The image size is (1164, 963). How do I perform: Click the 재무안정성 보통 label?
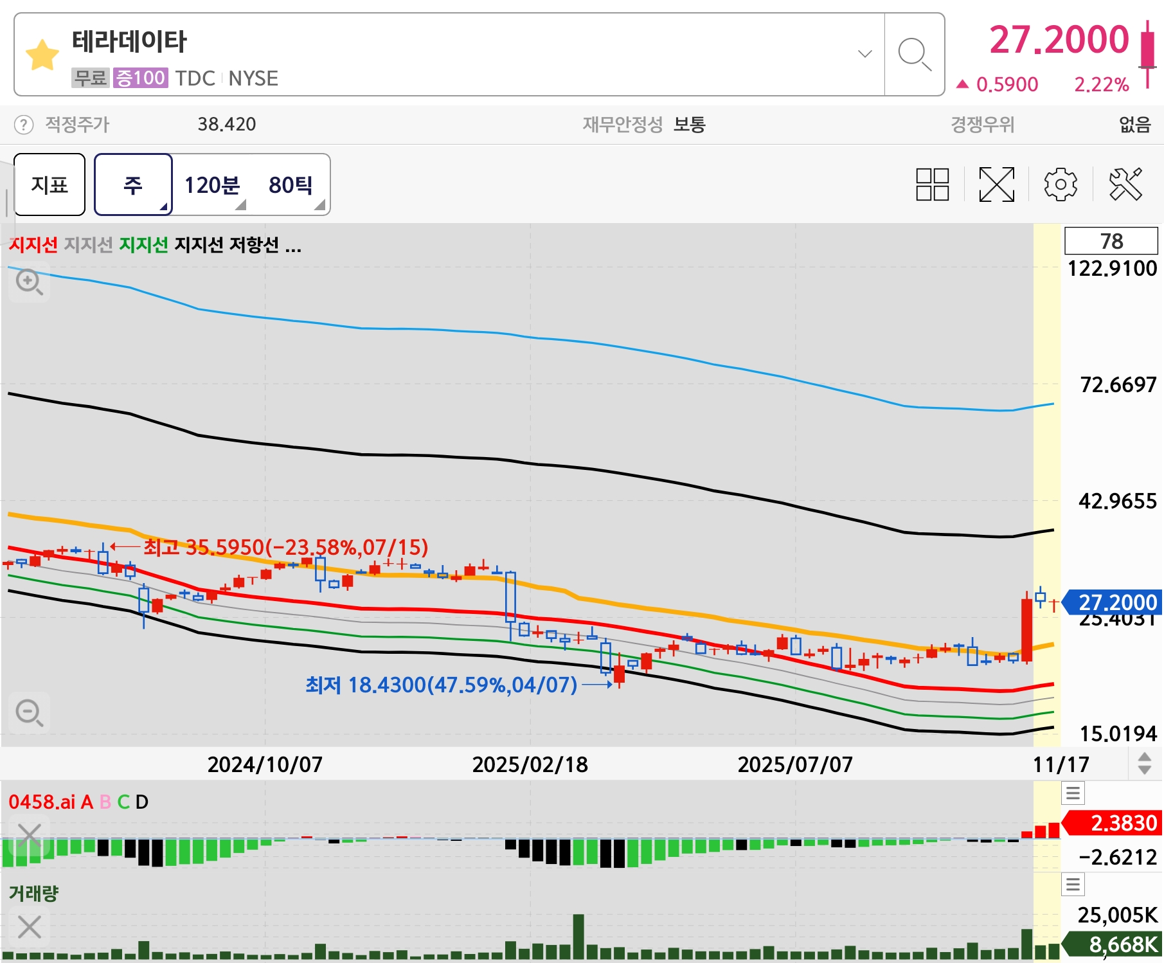click(644, 124)
